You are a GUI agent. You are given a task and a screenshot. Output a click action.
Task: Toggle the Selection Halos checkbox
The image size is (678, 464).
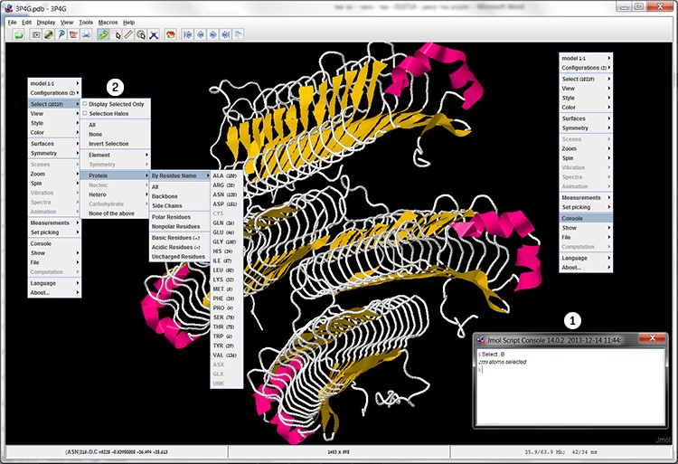85,113
